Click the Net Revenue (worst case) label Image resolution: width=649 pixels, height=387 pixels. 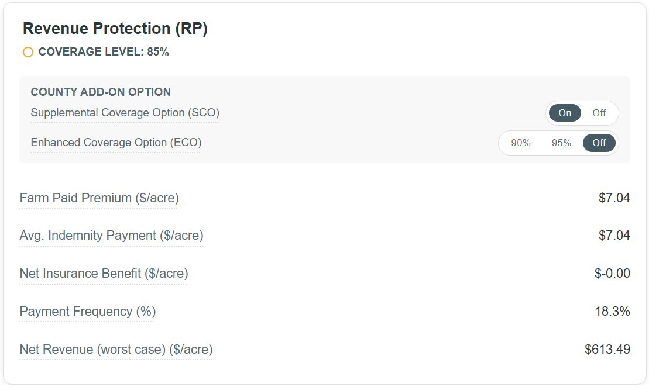[116, 350]
